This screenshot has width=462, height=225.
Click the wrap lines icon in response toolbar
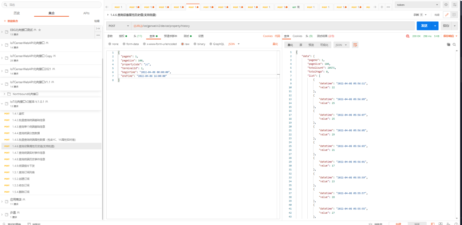(x=355, y=45)
